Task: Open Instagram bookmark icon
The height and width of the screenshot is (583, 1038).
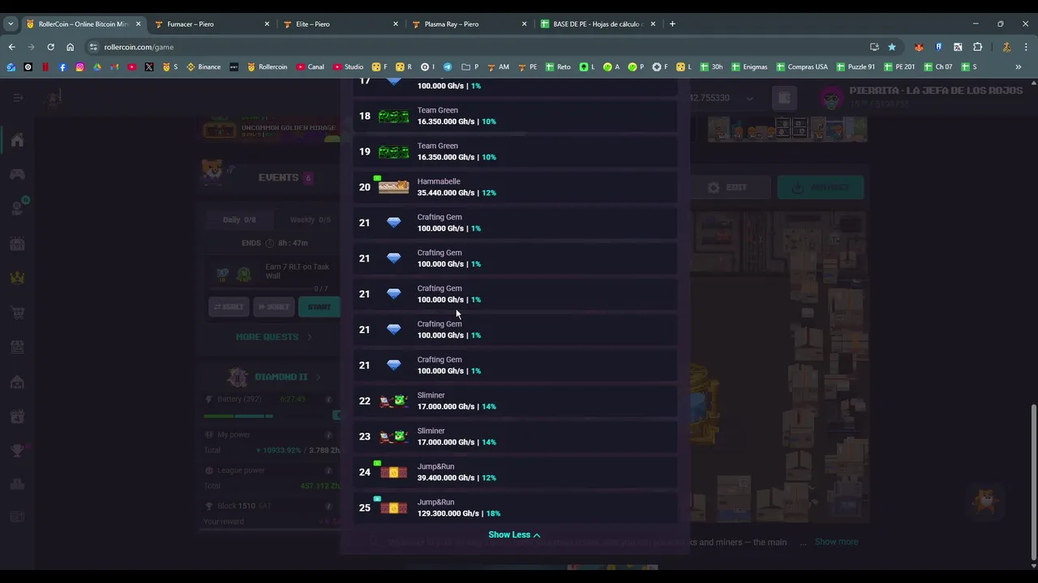Action: [x=79, y=67]
